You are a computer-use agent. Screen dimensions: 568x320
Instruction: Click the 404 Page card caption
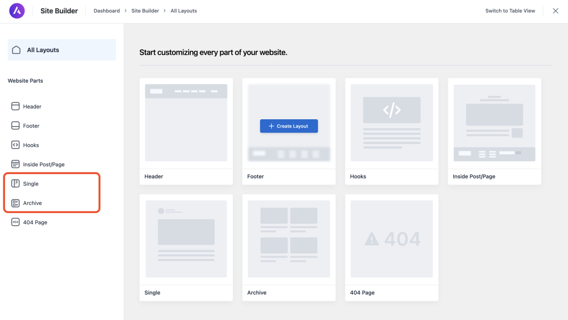pyautogui.click(x=362, y=292)
